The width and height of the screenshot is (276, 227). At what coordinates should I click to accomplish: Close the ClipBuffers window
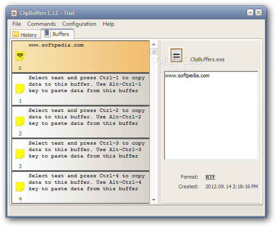coord(258,12)
